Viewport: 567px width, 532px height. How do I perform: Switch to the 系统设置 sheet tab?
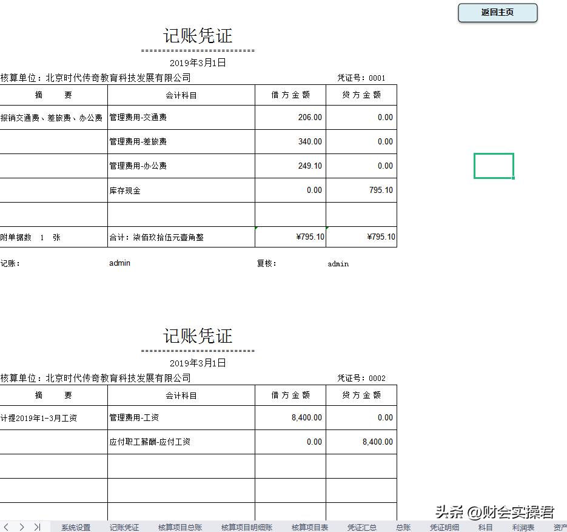click(75, 527)
